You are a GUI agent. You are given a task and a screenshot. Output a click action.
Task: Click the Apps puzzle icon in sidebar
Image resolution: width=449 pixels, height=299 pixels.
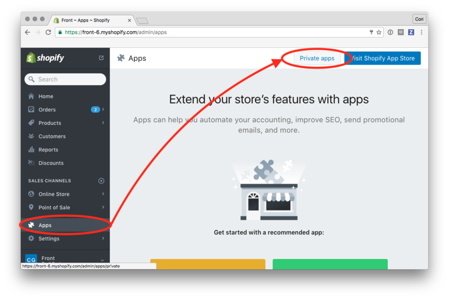click(x=31, y=225)
